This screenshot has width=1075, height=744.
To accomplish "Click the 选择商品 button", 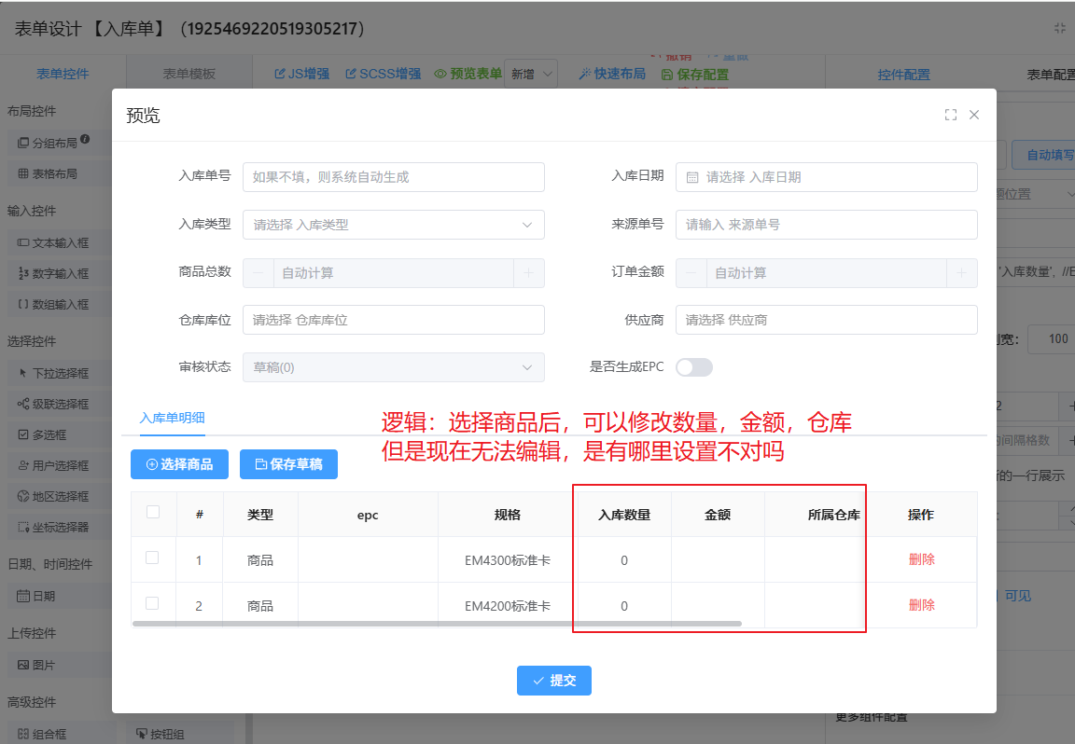I will [x=179, y=464].
